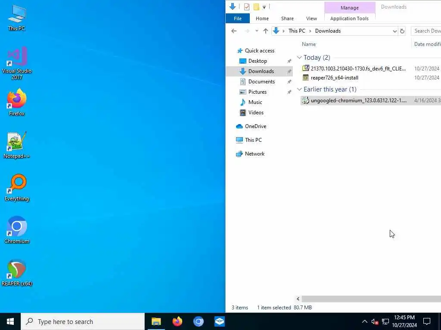Switch to the Home ribbon tab
The image size is (441, 330).
262,18
